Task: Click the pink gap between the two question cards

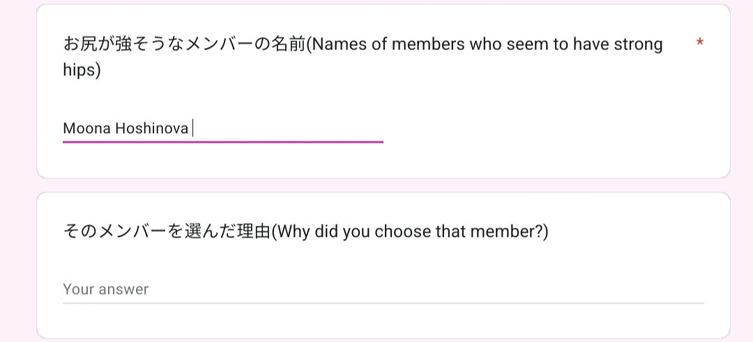Action: (x=383, y=185)
